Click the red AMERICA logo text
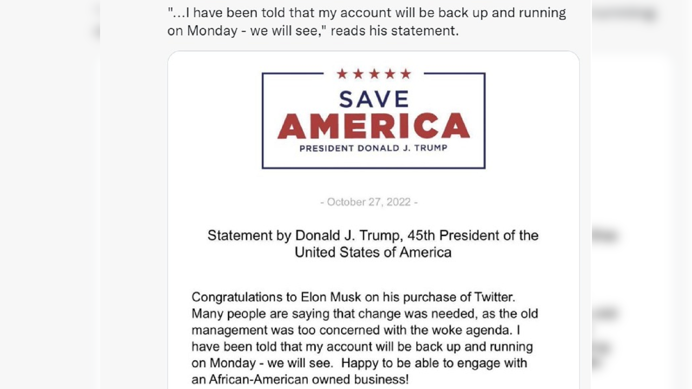 click(x=373, y=126)
